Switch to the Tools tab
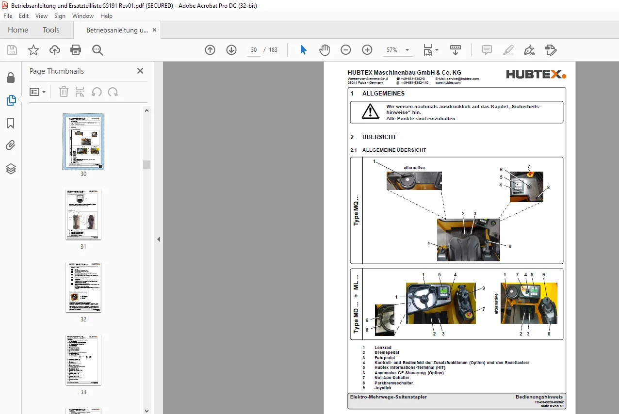This screenshot has height=414, width=619. [51, 30]
